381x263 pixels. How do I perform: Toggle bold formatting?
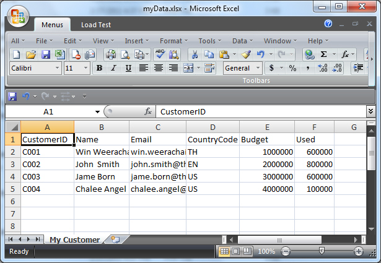tap(99, 68)
